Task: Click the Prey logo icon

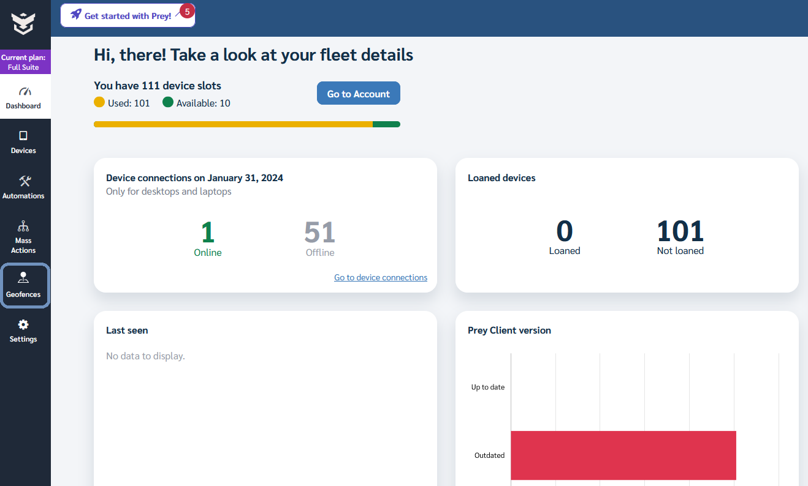Action: point(23,24)
